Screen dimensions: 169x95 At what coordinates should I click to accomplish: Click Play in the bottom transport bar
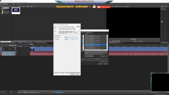23,92
